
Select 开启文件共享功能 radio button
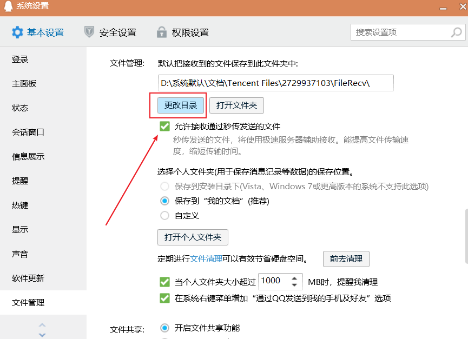click(x=164, y=328)
